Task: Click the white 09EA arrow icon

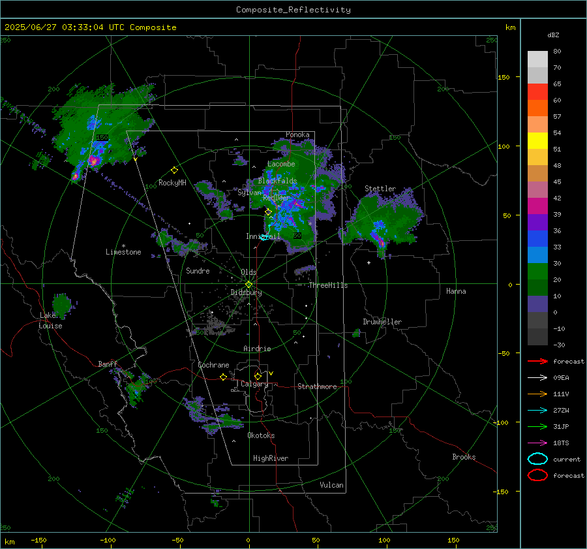Action: click(x=537, y=378)
